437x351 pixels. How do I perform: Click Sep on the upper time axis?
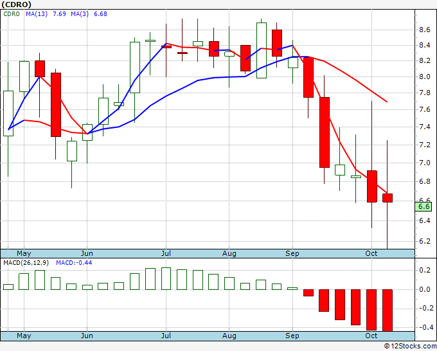pyautogui.click(x=292, y=254)
